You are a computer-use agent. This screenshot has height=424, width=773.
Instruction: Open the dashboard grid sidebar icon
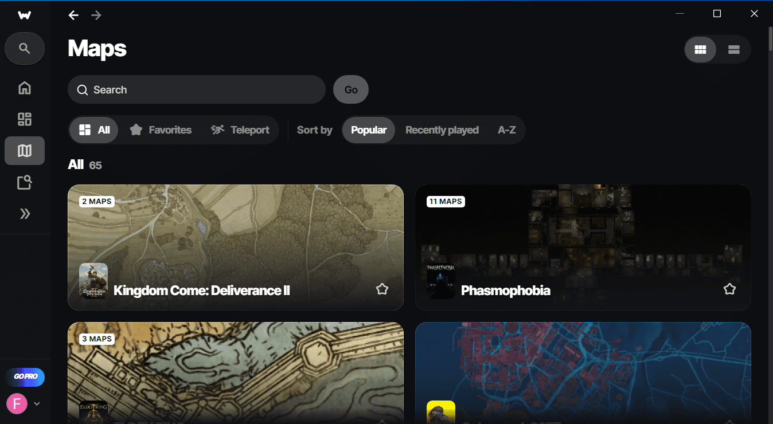25,119
